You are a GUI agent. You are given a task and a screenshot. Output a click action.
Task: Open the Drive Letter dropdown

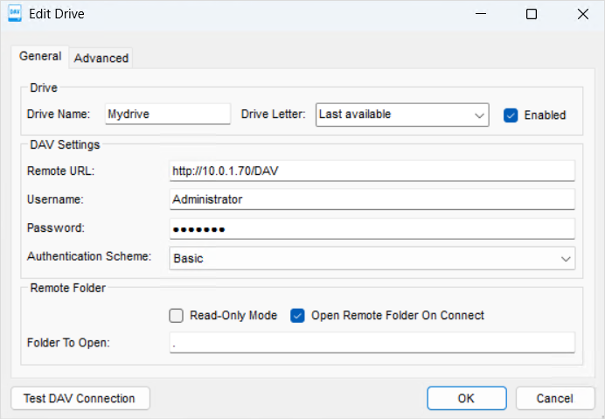point(402,115)
